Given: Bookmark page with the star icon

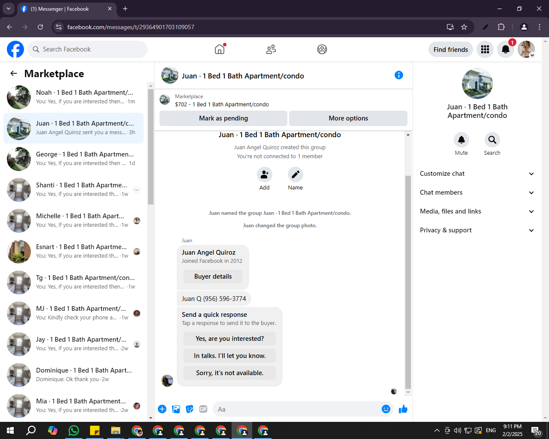Looking at the screenshot, I should click(464, 27).
